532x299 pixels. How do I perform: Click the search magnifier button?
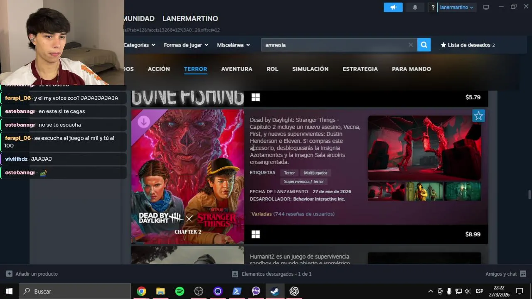coord(424,45)
